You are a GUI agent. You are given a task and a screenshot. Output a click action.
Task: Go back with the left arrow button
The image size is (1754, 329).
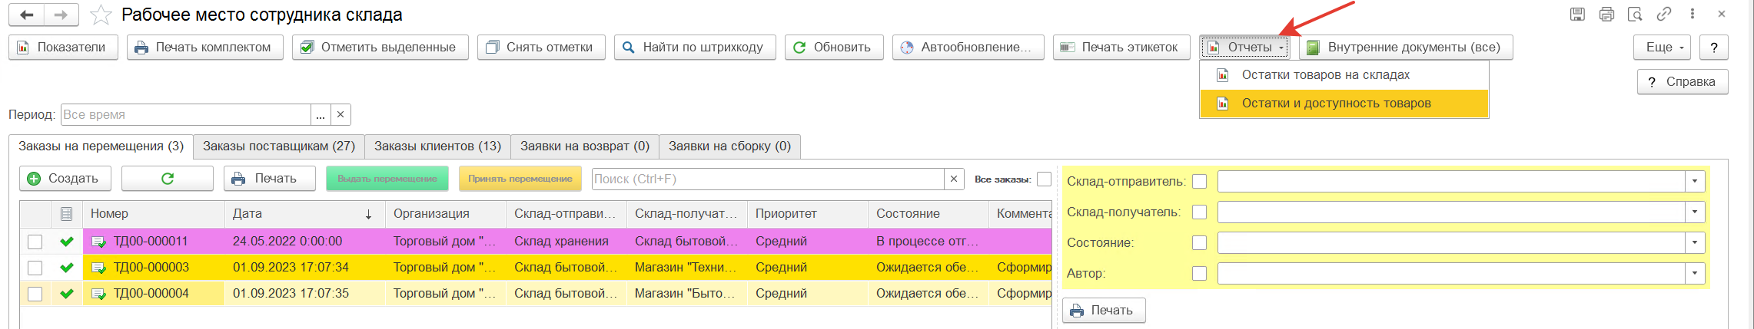click(x=27, y=15)
